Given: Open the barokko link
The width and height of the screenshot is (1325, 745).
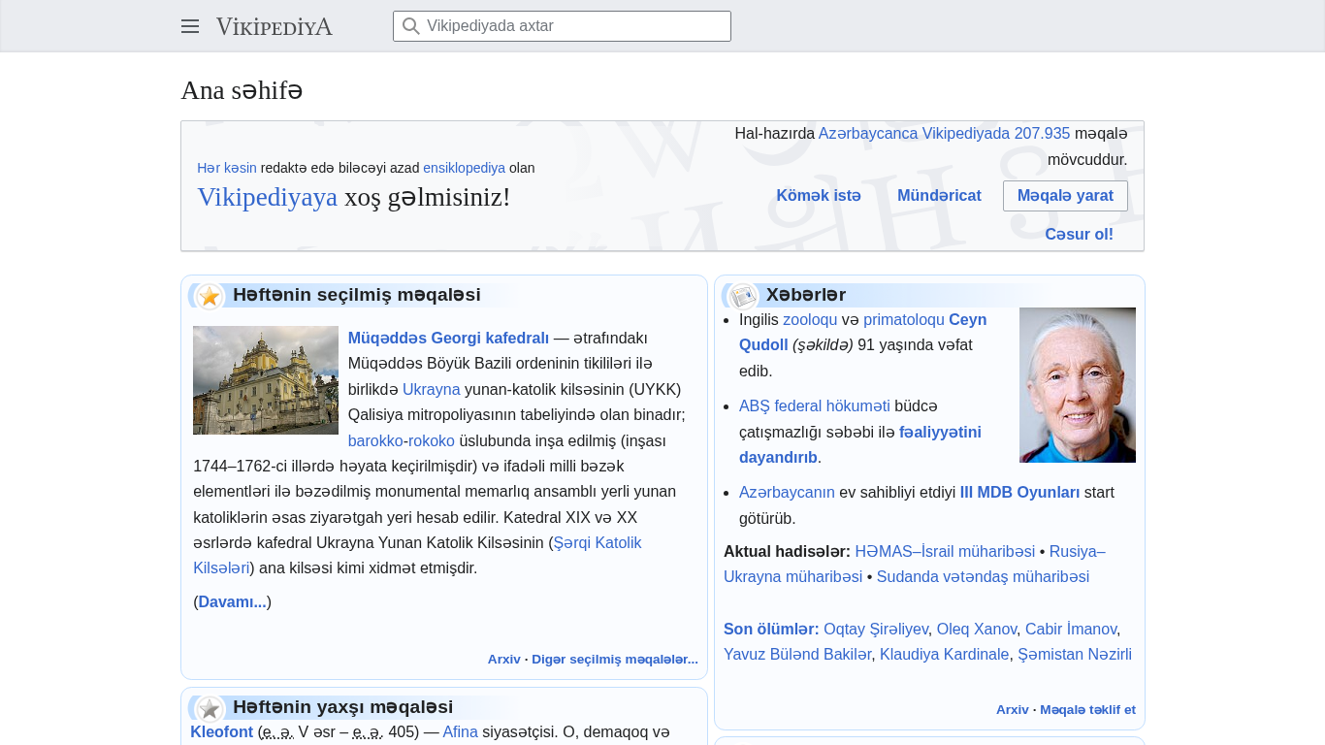Looking at the screenshot, I should [x=375, y=441].
